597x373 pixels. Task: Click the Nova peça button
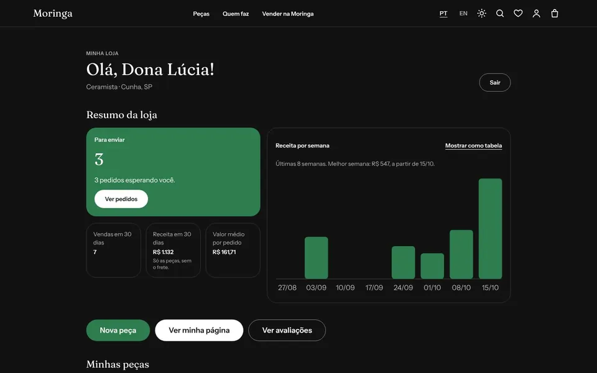pos(118,330)
